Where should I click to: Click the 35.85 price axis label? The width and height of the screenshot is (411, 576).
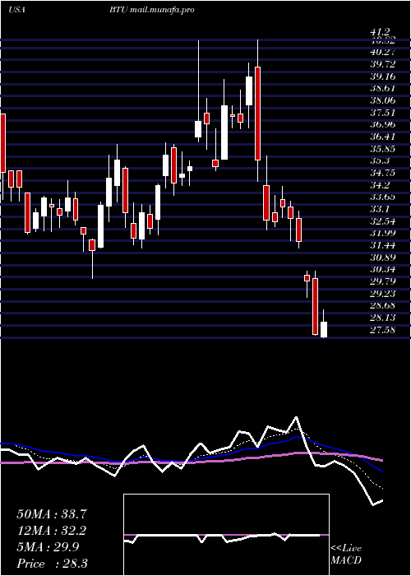382,149
